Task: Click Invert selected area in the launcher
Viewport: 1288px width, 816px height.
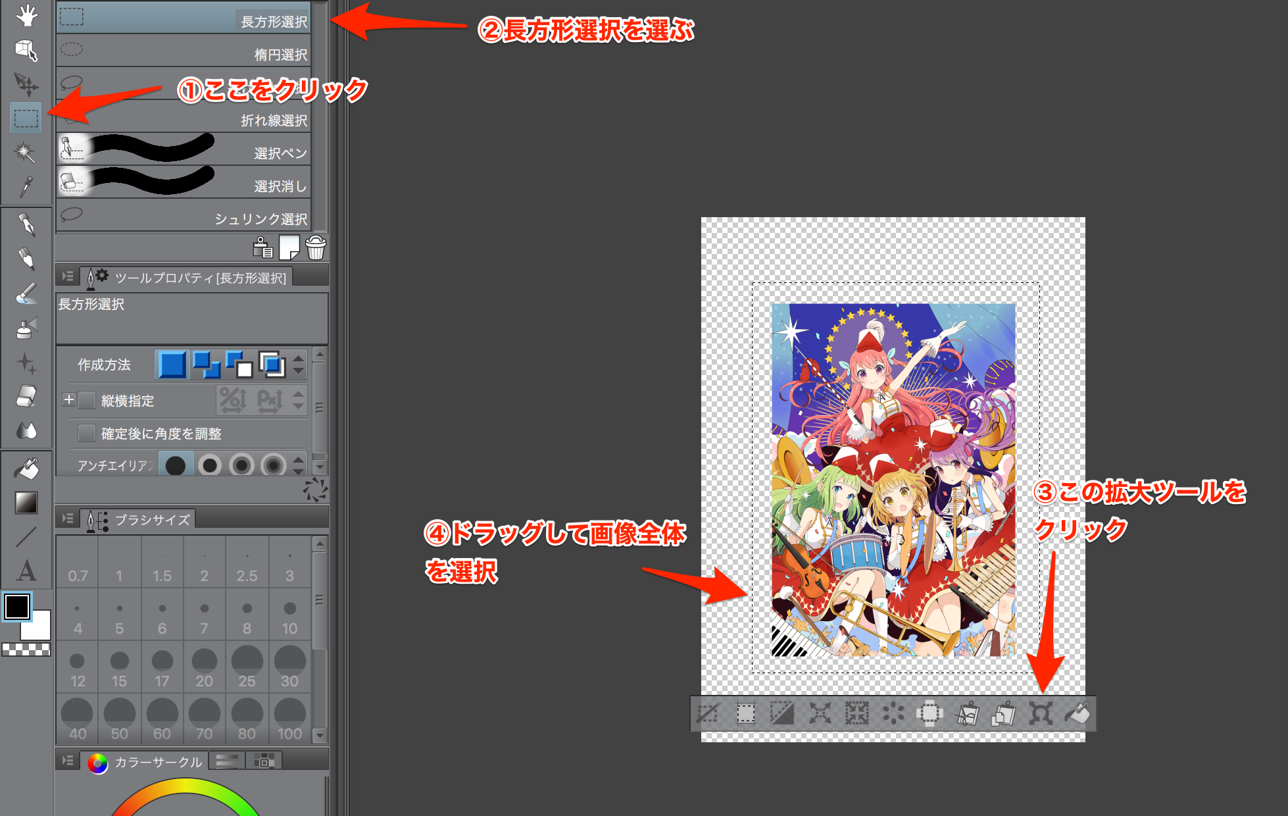Action: coord(783,713)
